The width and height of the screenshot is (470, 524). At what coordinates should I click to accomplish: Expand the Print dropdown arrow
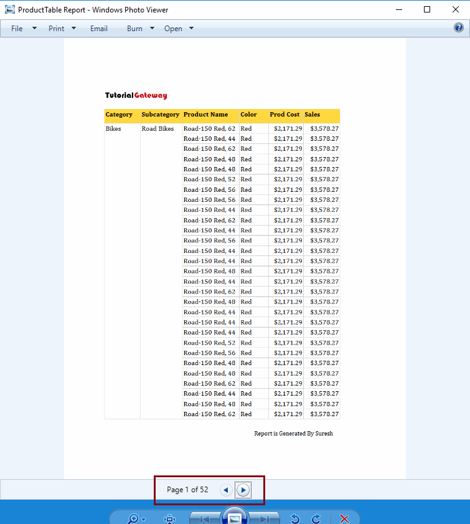coord(74,29)
